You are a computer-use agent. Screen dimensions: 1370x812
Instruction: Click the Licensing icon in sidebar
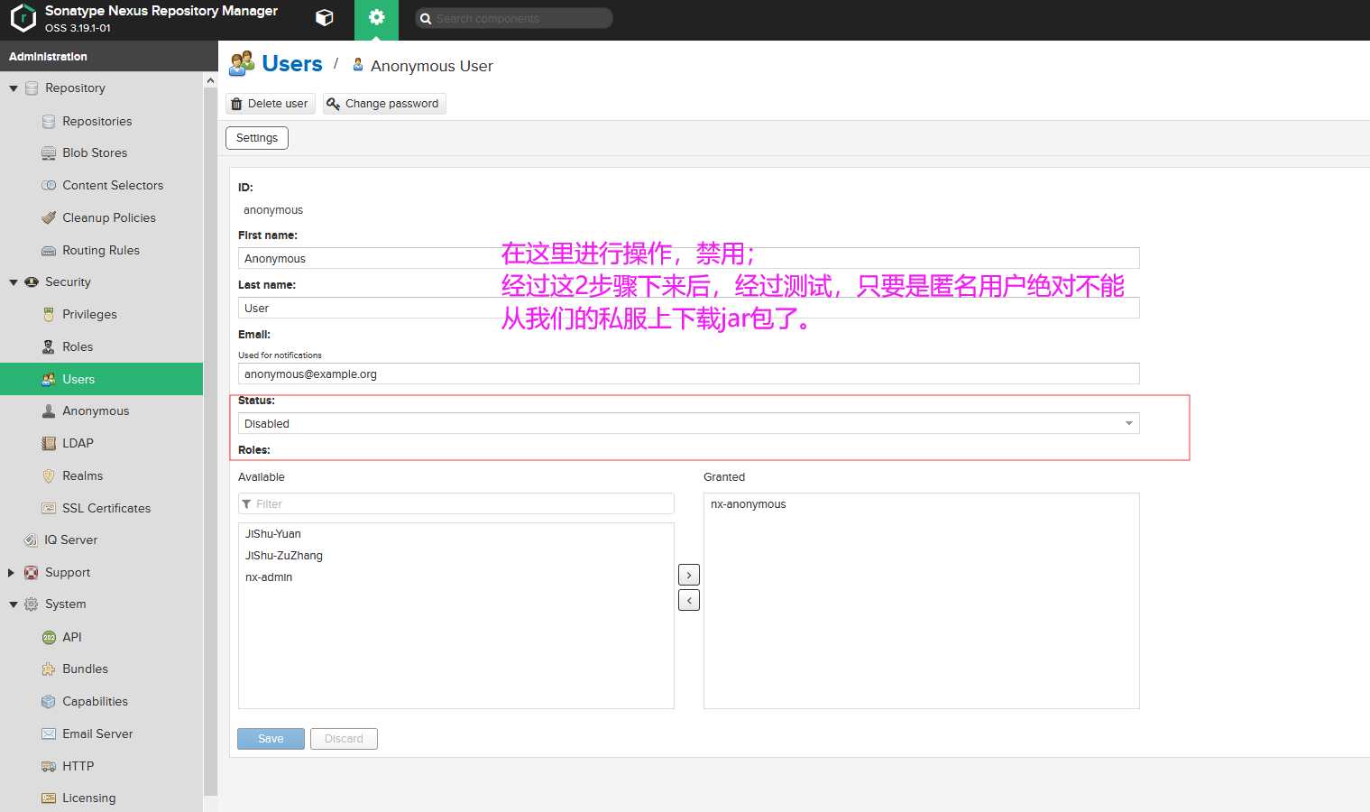49,798
